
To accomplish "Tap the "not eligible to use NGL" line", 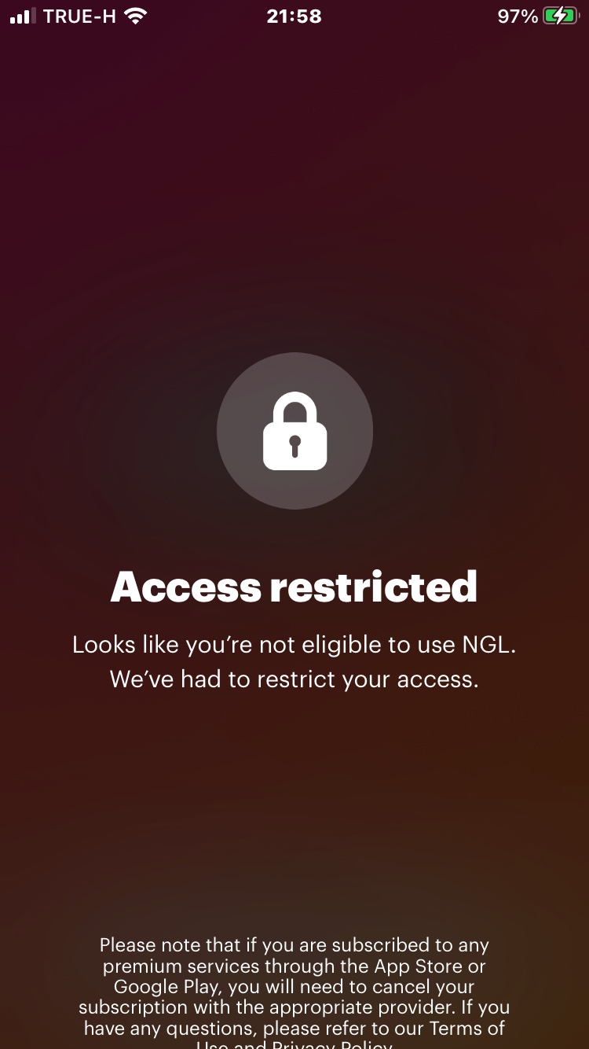I will click(294, 645).
